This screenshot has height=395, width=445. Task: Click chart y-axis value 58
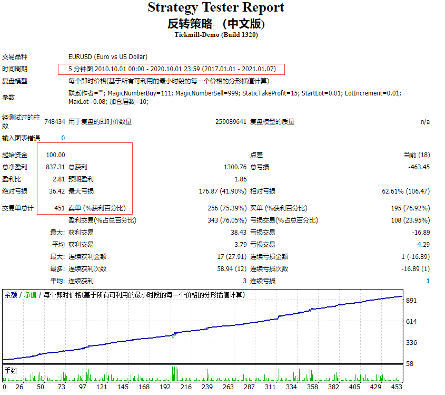[410, 364]
